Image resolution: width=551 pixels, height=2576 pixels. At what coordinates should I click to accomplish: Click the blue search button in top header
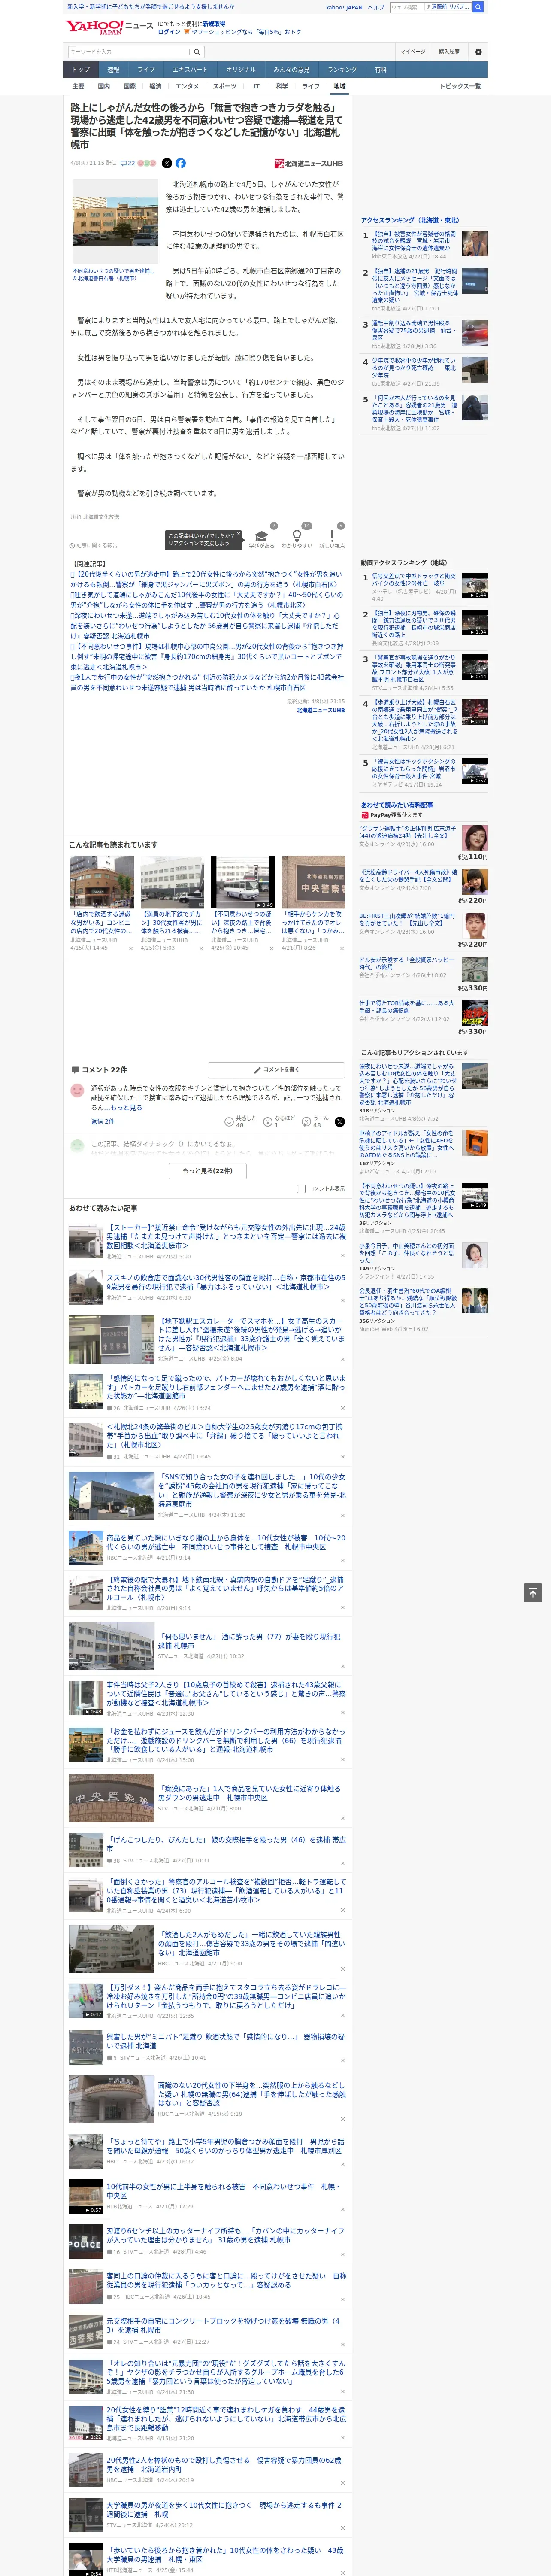[x=478, y=7]
